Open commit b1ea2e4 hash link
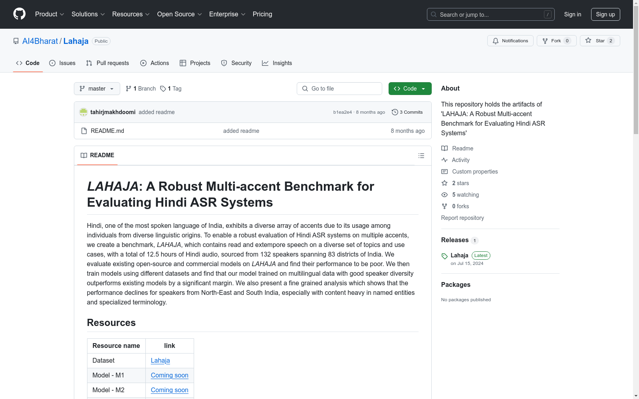Screen dimensions: 639x399 pos(343,112)
